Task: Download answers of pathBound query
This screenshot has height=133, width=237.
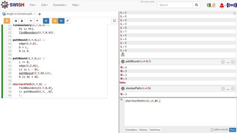Action: (223, 62)
